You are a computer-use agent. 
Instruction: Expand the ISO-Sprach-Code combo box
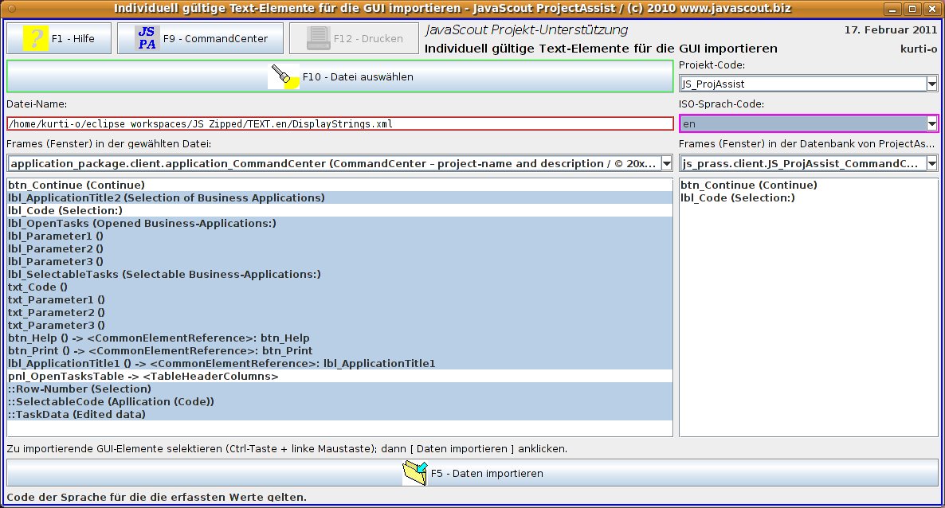[931, 124]
